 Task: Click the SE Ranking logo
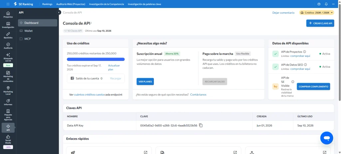pos(23,4)
